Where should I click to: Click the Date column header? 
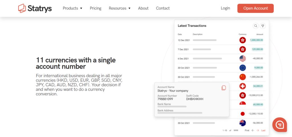pos(180,34)
